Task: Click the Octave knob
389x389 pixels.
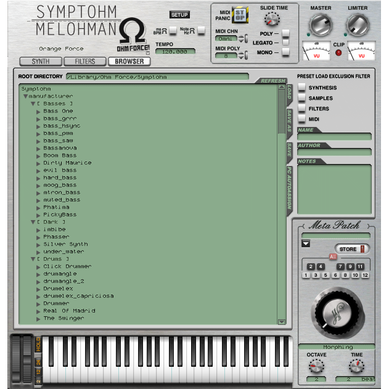Action: coord(316,366)
